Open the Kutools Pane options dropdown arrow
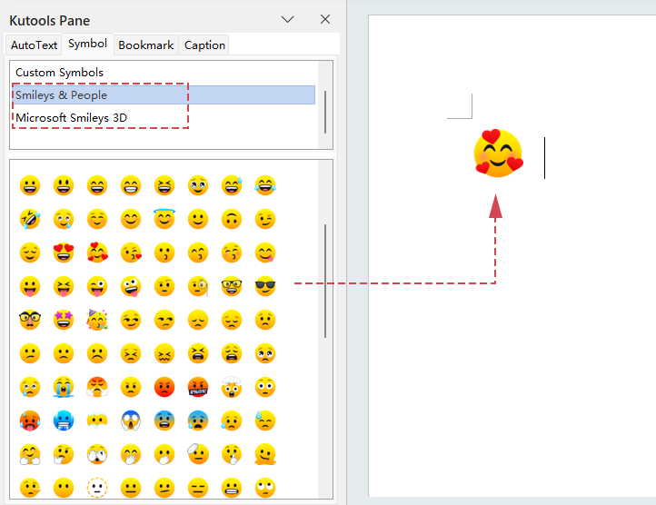Image resolution: width=656 pixels, height=505 pixels. coord(287,19)
